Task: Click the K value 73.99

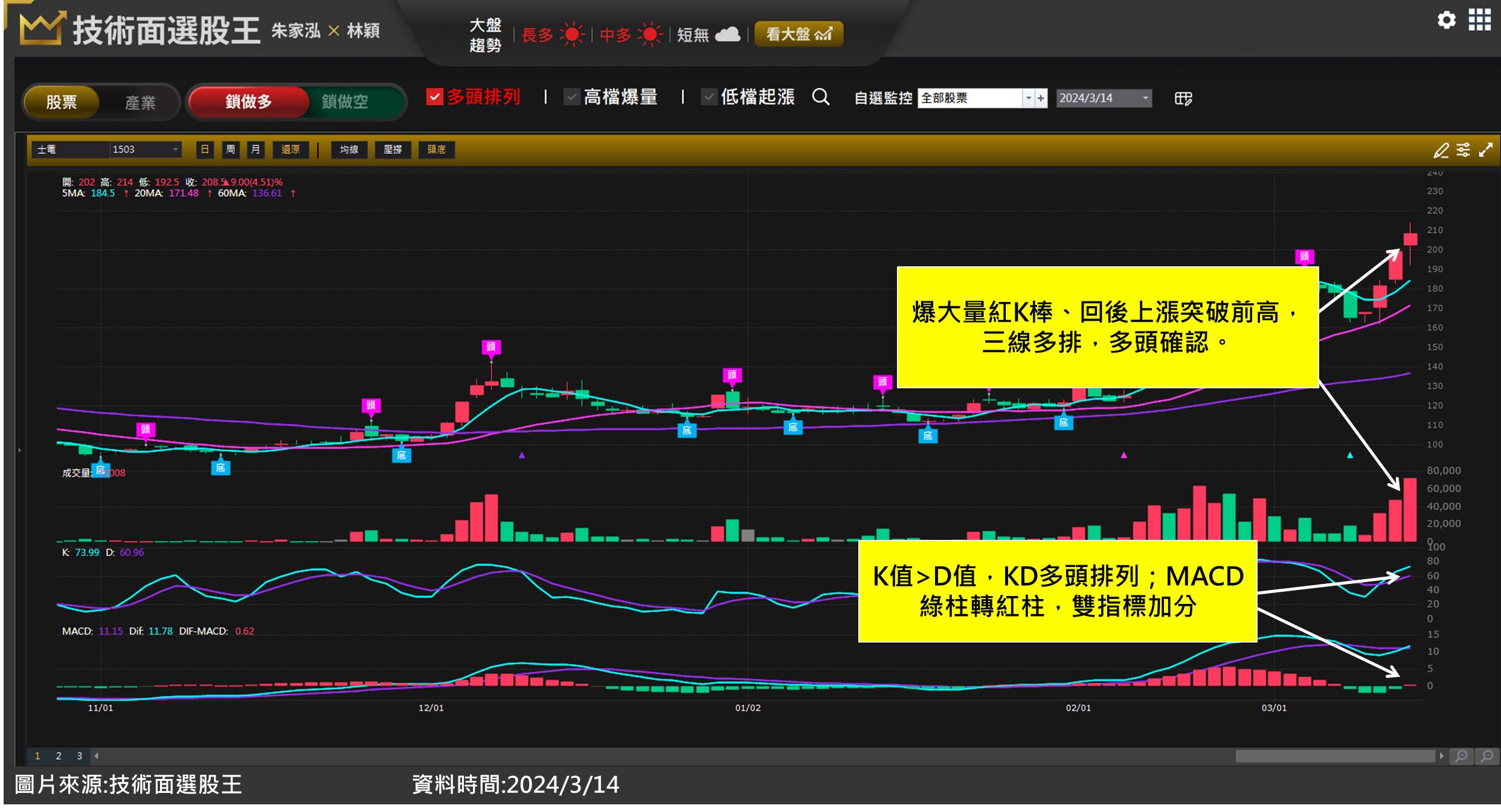Action: tap(87, 553)
